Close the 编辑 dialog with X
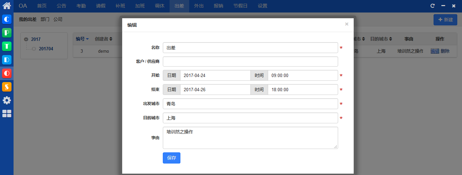The width and height of the screenshot is (462, 175). coord(347,24)
